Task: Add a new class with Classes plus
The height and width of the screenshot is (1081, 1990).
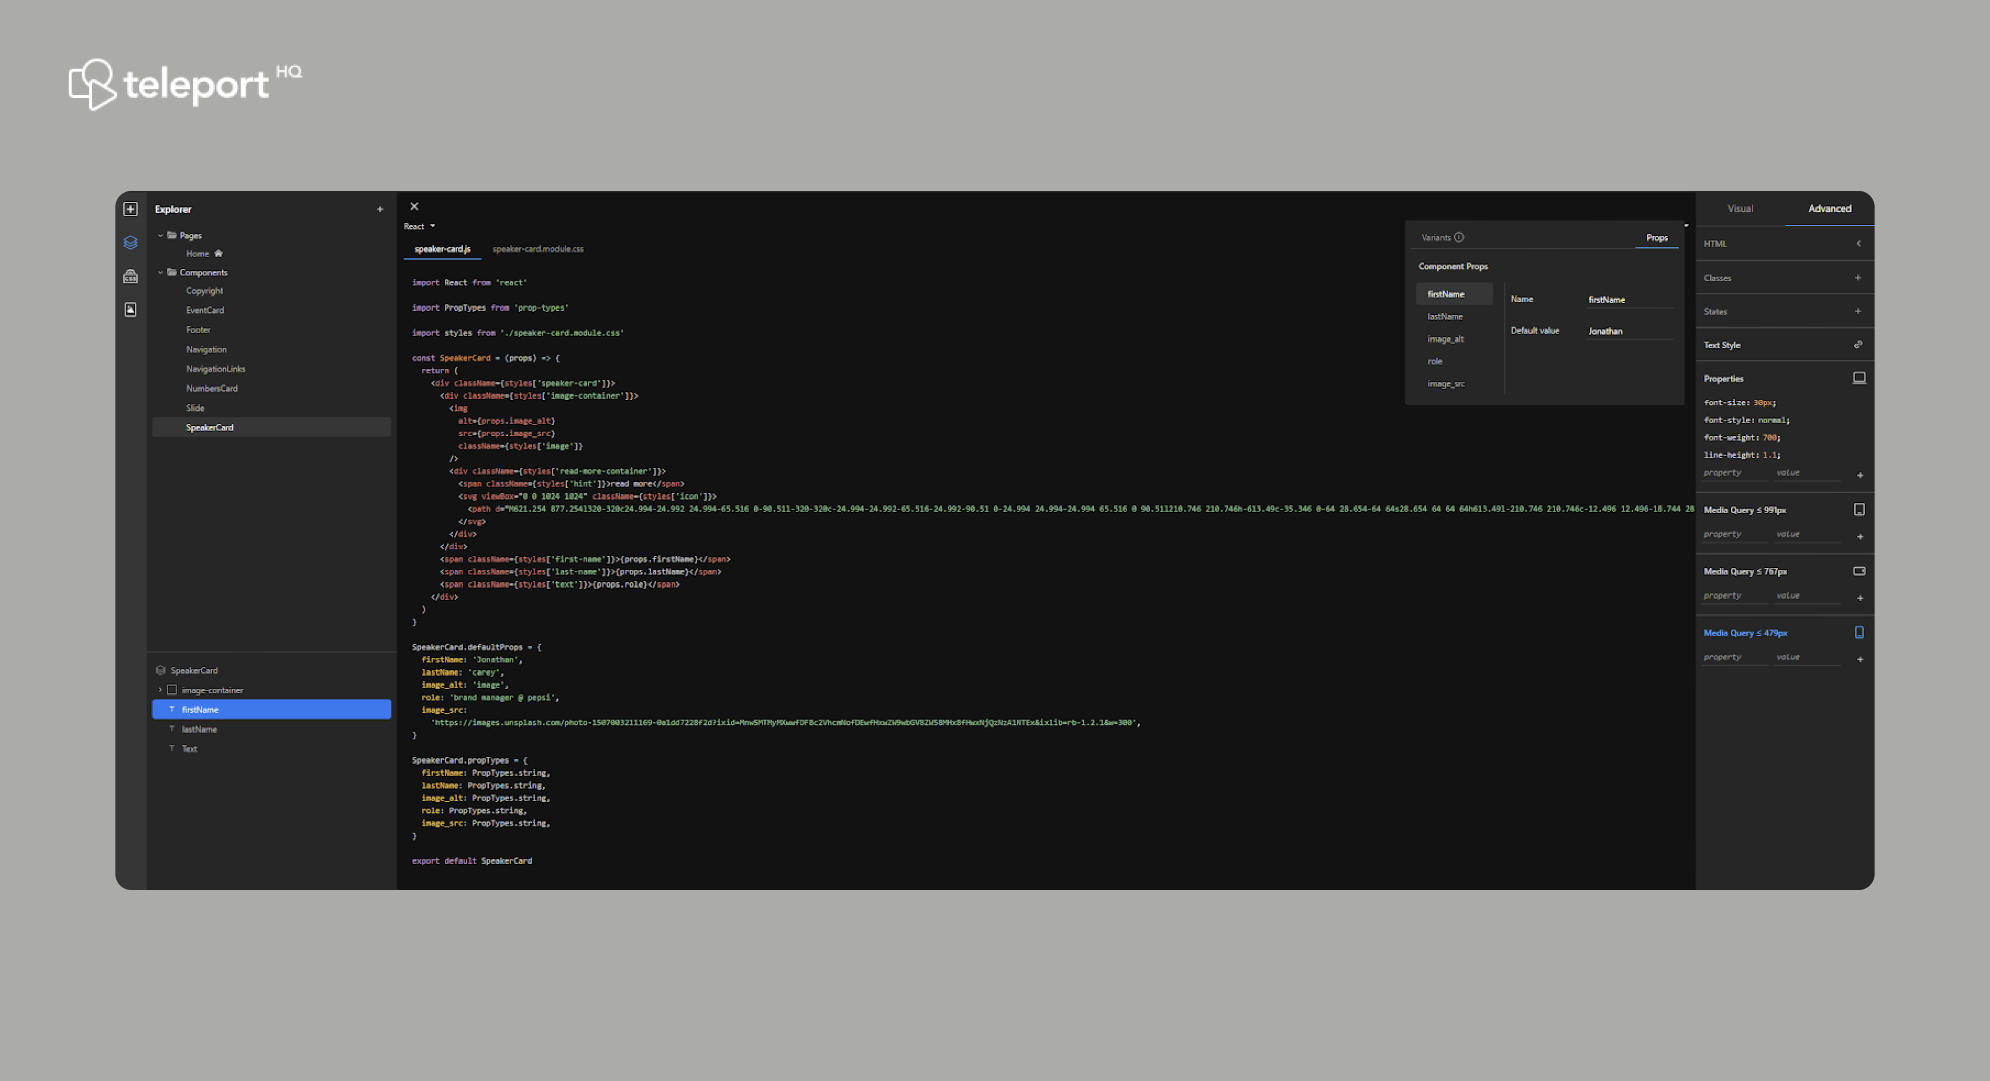Action: pyautogui.click(x=1858, y=277)
